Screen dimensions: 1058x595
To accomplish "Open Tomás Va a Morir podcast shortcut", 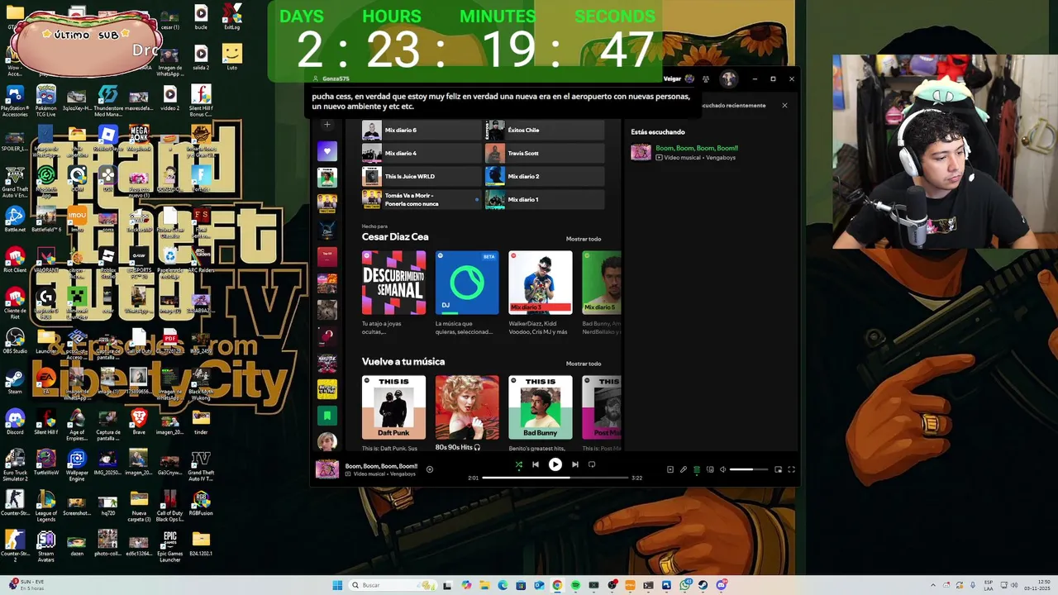I will 420,199.
